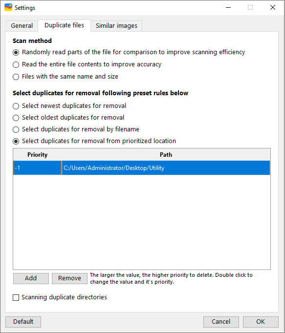Screen dimensions: 285x333
Task: Switch to the General tab
Action: tap(22, 26)
